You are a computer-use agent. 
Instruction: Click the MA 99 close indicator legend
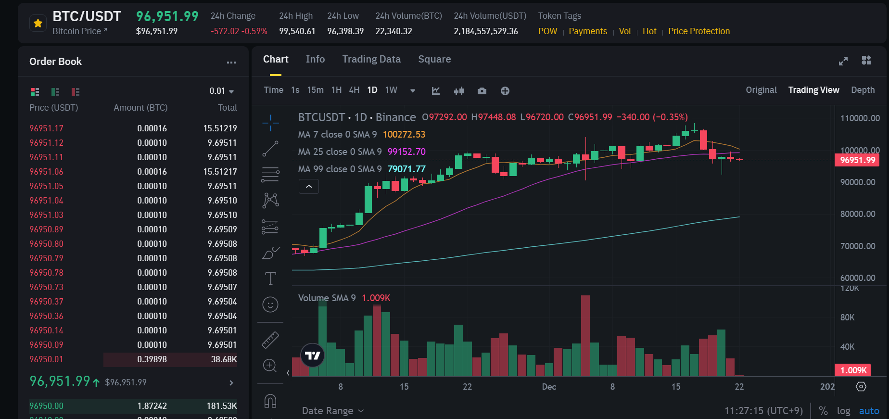pyautogui.click(x=362, y=169)
